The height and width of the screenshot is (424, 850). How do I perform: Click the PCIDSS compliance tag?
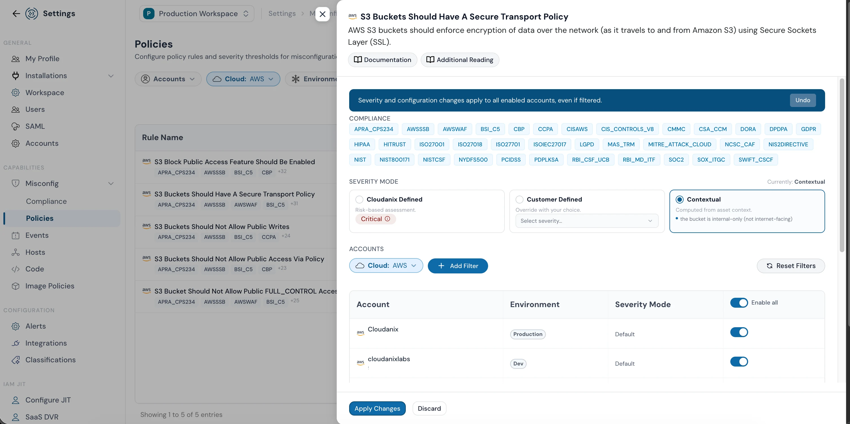point(511,160)
